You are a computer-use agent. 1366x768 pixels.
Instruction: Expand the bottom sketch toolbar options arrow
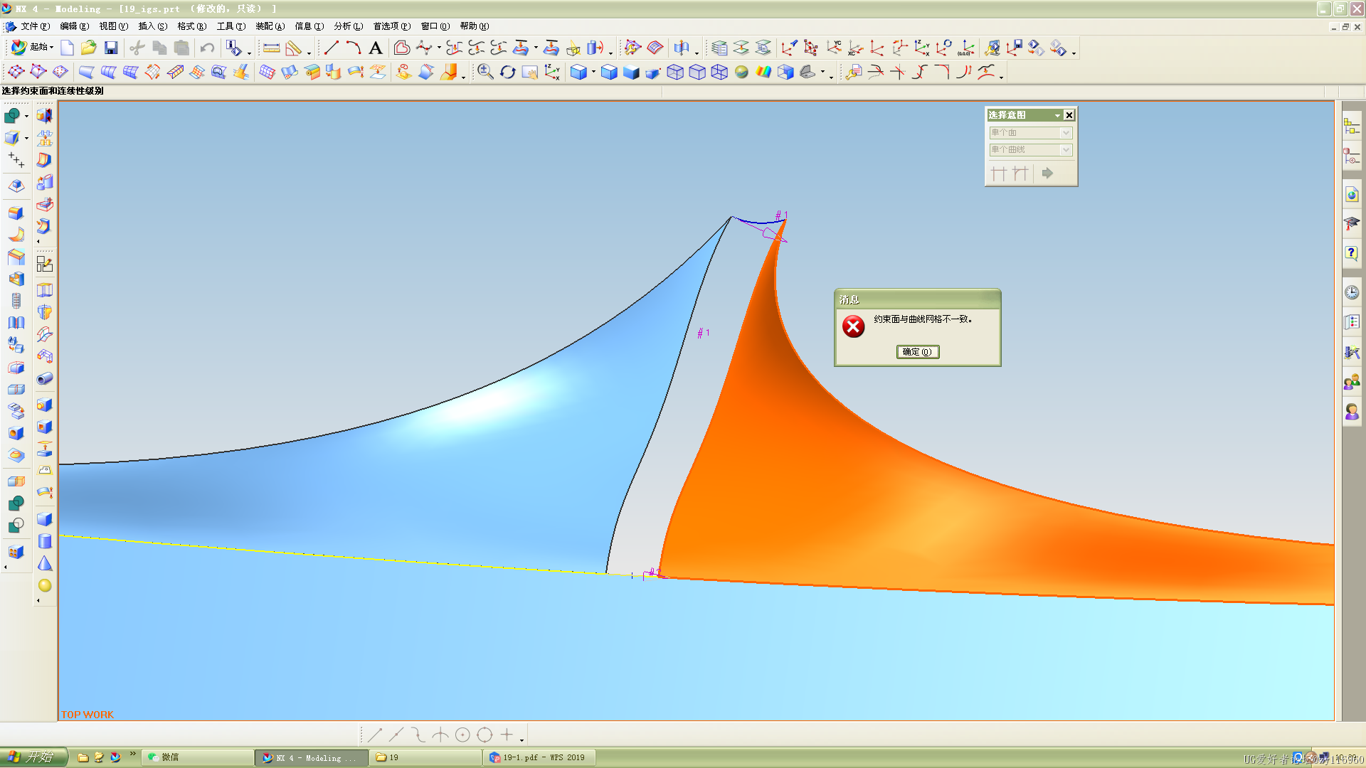pyautogui.click(x=521, y=740)
